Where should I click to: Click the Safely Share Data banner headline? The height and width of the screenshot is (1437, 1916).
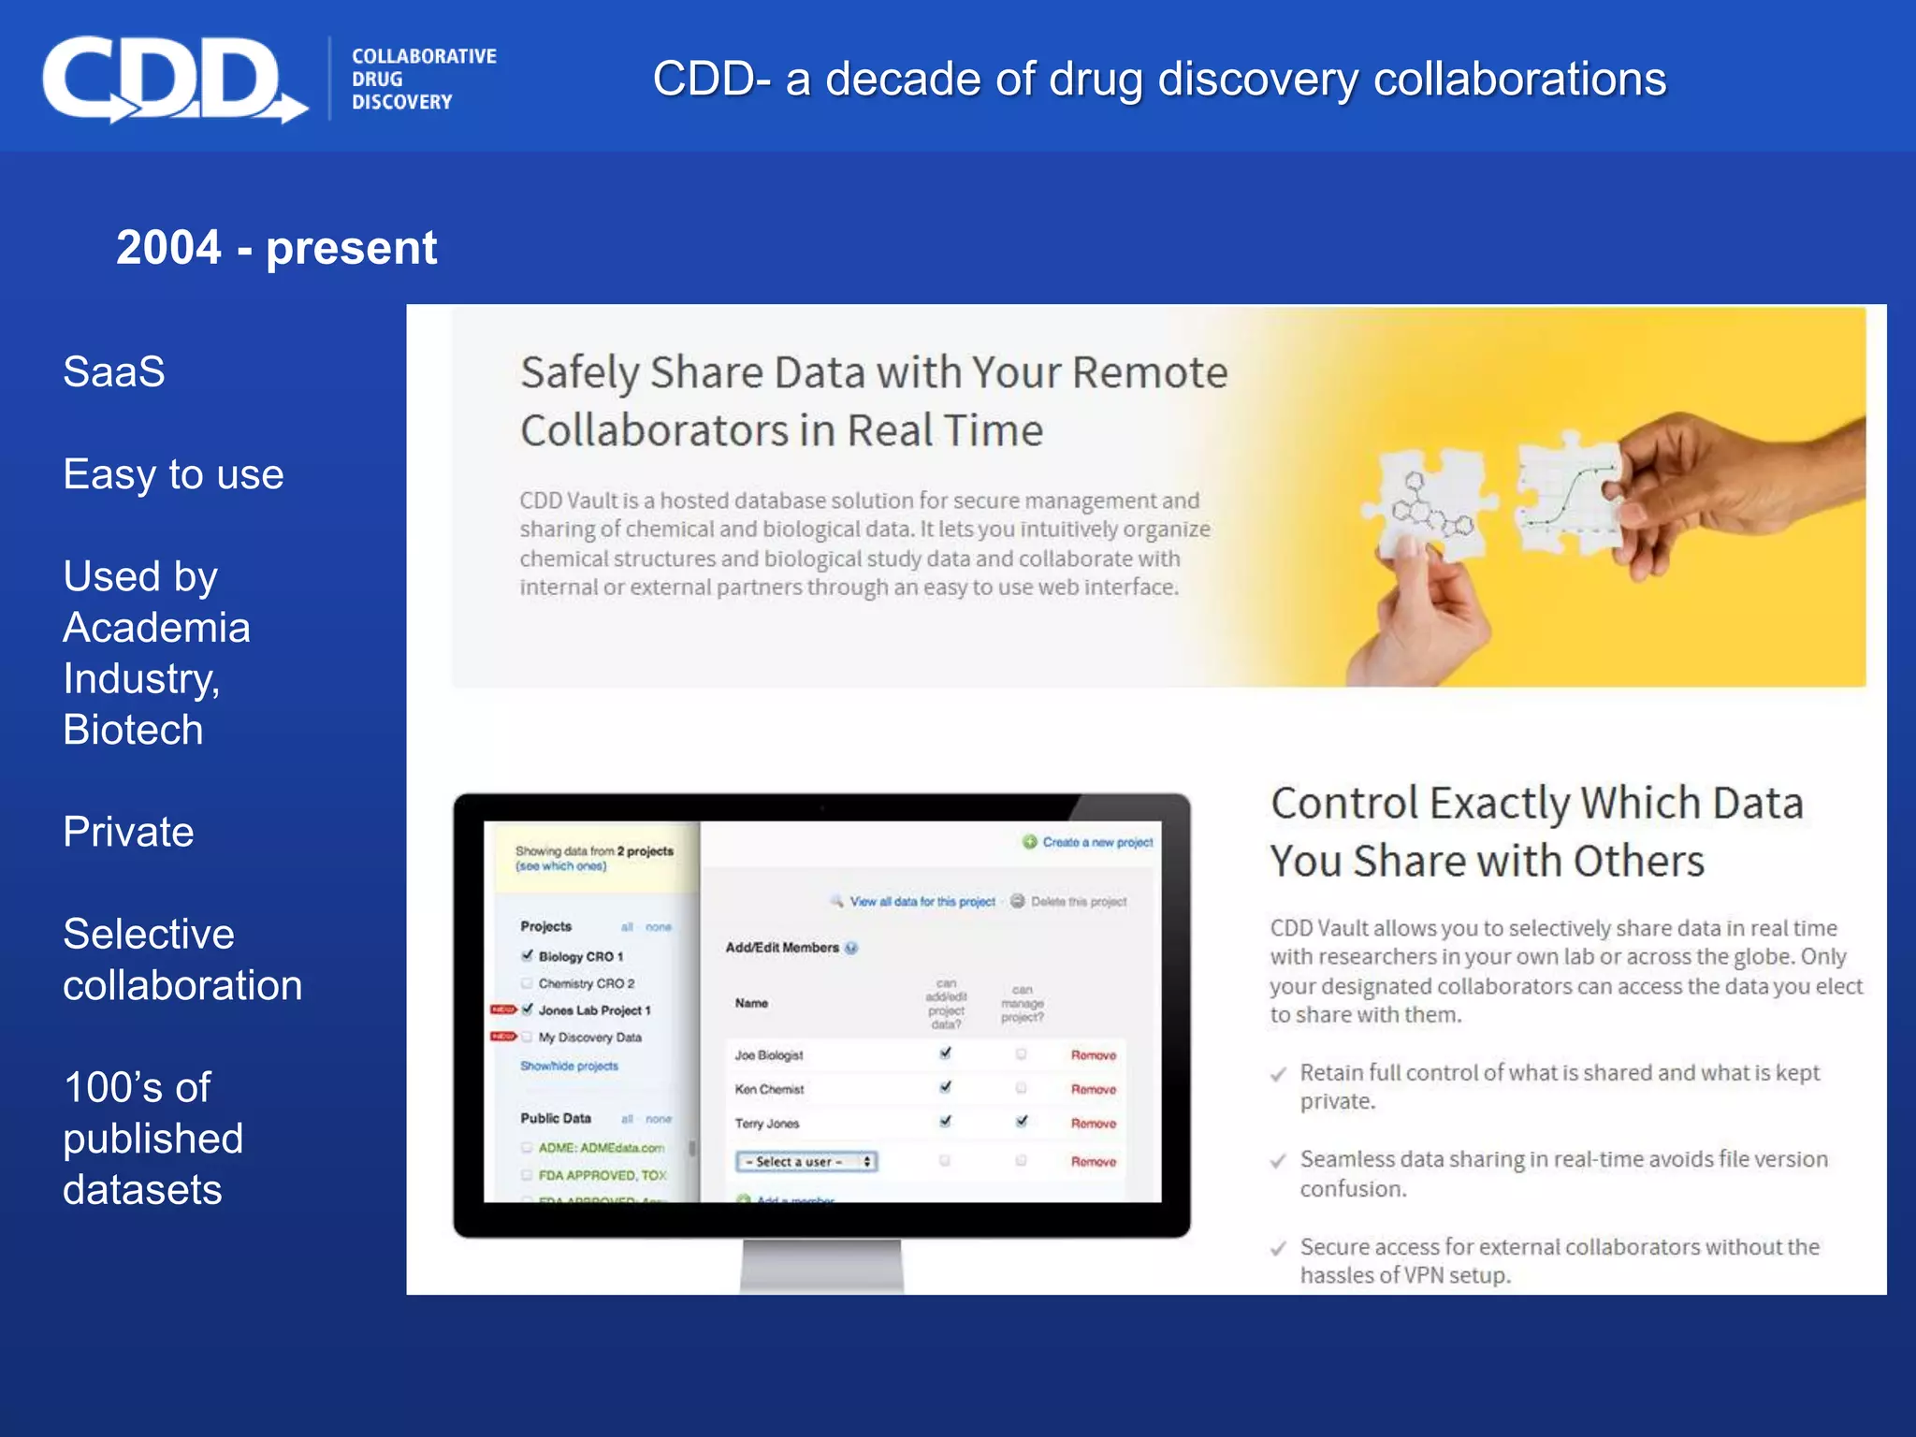pos(874,400)
